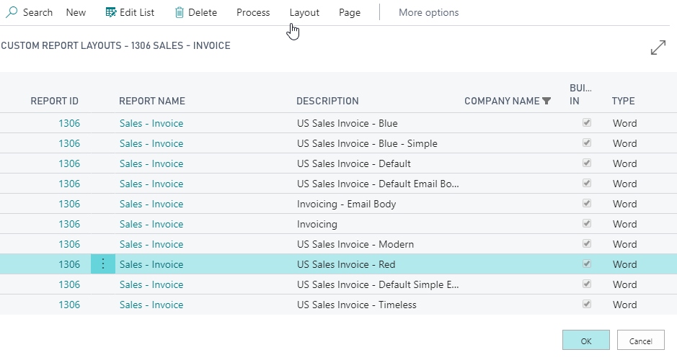Toggle Built-In checkbox for US Sales Invoice - Modern
The height and width of the screenshot is (360, 677).
click(x=587, y=244)
